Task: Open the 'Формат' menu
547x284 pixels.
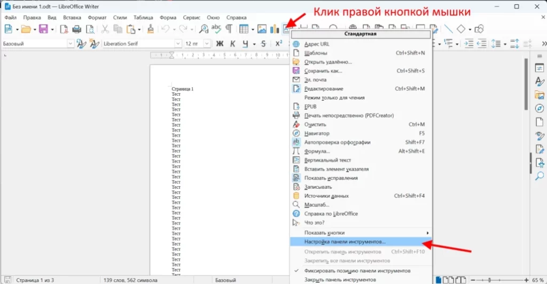Action: click(x=97, y=18)
